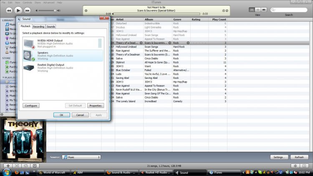Open the Recording tab in Sound dialog
Image resolution: width=313 pixels, height=176 pixels.
tap(38, 27)
